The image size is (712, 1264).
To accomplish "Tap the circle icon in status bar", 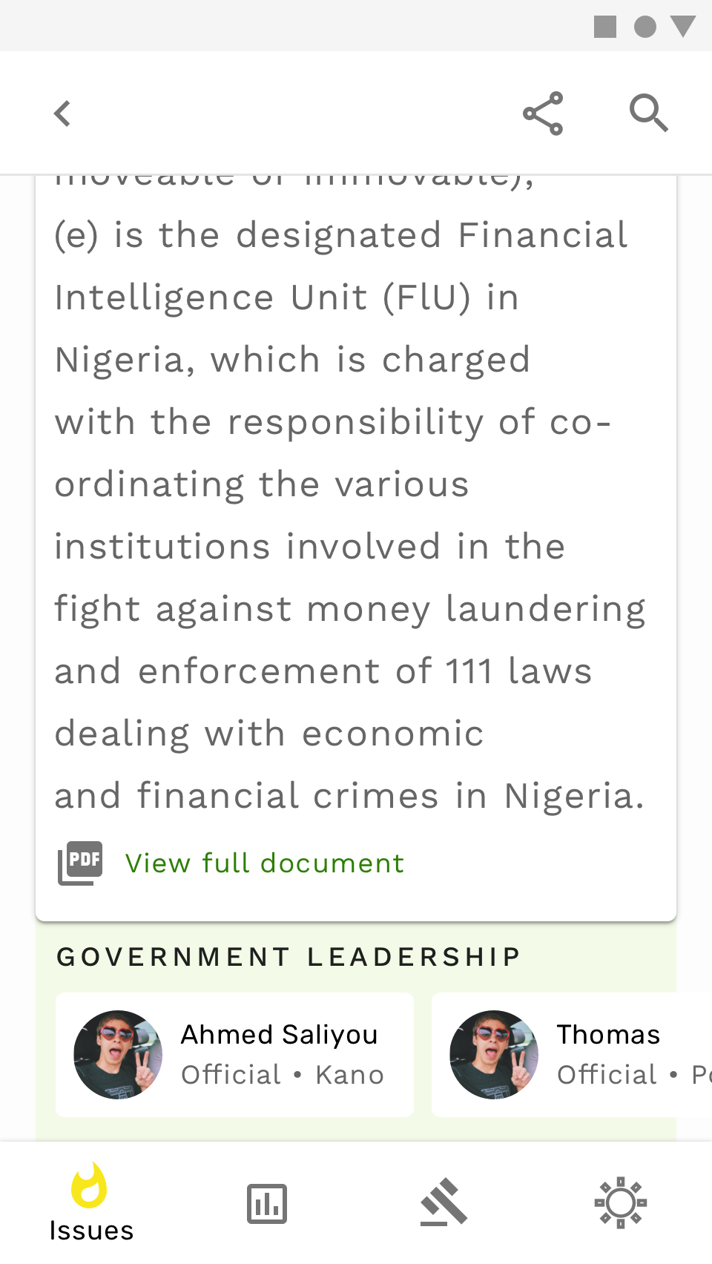I will pos(645,27).
